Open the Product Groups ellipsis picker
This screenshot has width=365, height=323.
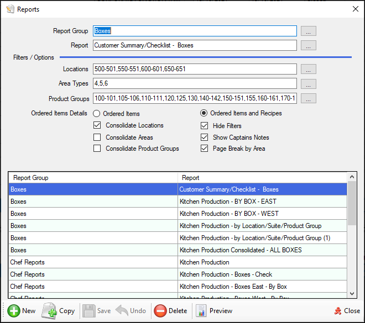(x=309, y=99)
